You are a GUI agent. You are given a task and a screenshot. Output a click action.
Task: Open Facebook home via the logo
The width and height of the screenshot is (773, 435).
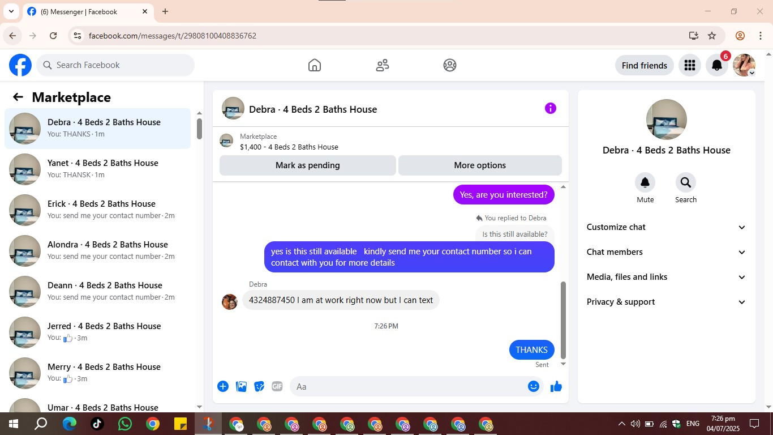(x=20, y=65)
